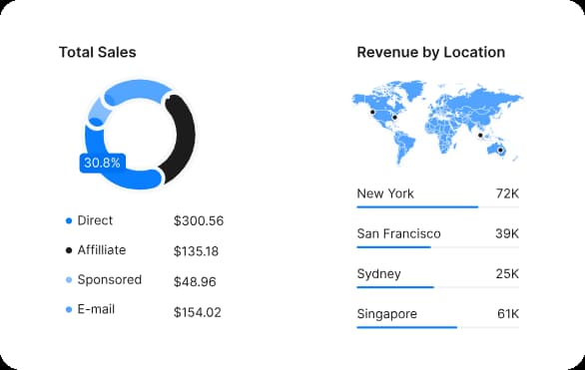Click the light blue dot beside Sponsored
Screen dimensions: 585x370
[69, 280]
